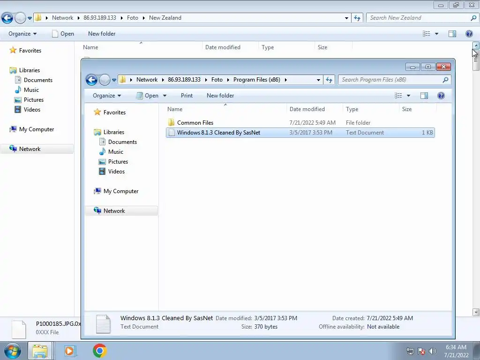Viewport: 480px width, 360px height.
Task: Select Pictures in New Zealand window sidebar
Action: tap(33, 100)
